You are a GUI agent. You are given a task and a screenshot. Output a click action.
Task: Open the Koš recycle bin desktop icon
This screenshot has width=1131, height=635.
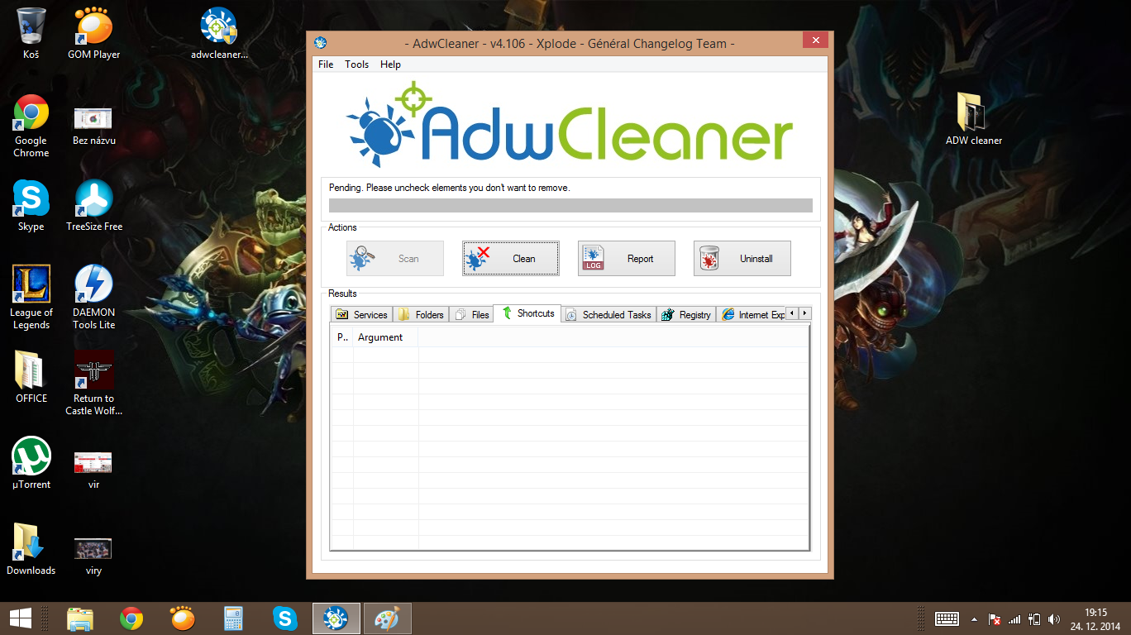click(x=31, y=33)
